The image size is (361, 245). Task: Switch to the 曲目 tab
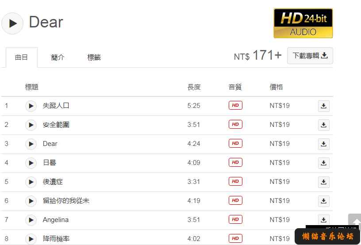(22, 57)
